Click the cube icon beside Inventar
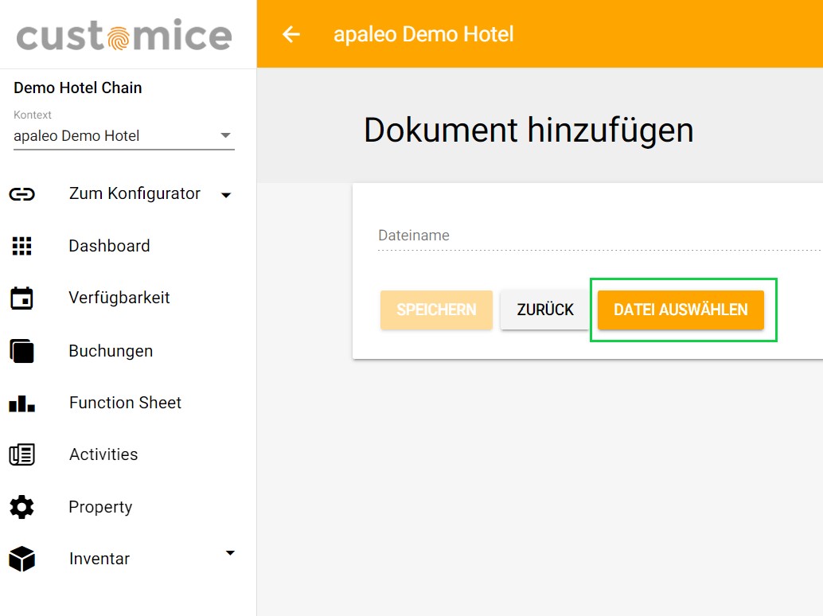The width and height of the screenshot is (823, 616). click(x=22, y=559)
